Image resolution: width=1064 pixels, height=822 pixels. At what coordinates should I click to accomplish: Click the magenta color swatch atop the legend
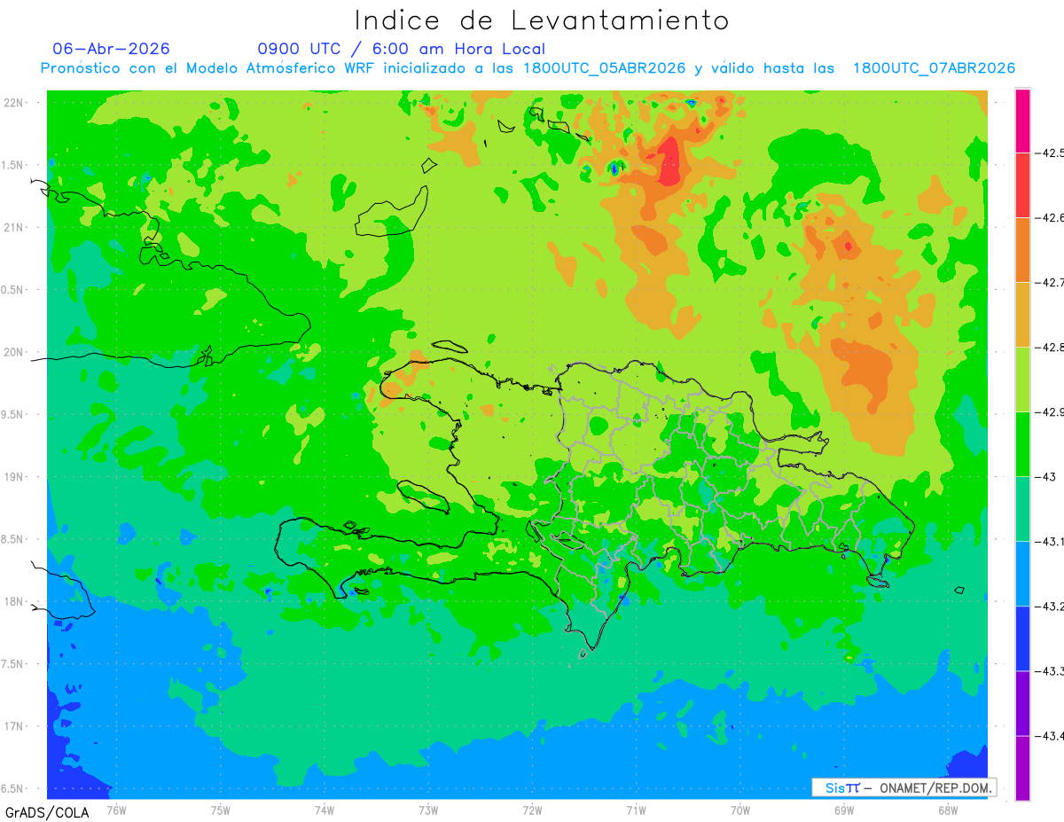click(1022, 121)
